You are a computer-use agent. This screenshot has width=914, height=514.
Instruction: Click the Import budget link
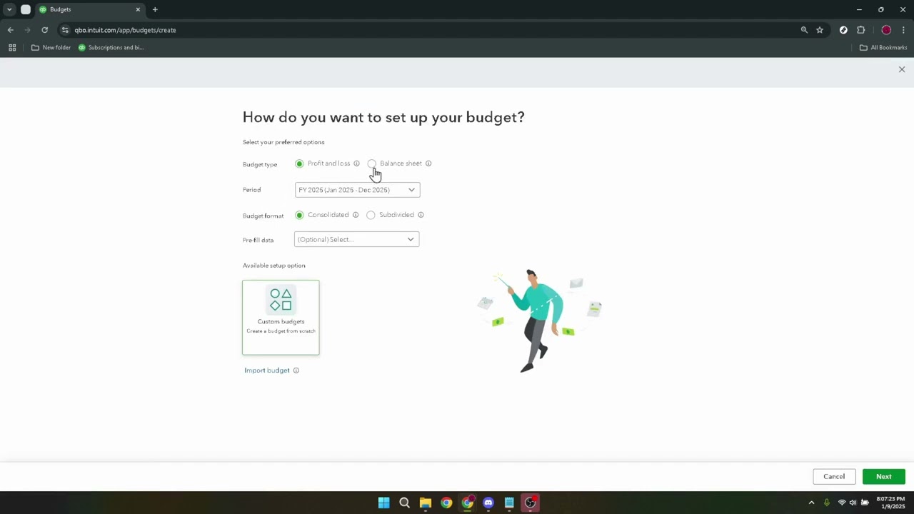(267, 371)
